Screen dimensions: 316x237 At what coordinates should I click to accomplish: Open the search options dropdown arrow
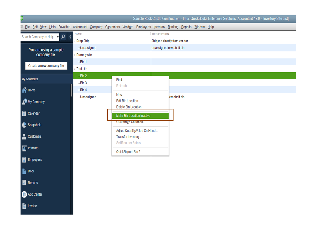coord(58,37)
